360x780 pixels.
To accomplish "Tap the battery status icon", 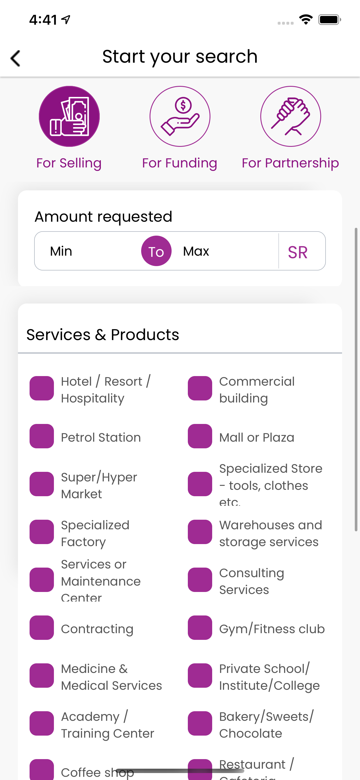I will [x=330, y=20].
